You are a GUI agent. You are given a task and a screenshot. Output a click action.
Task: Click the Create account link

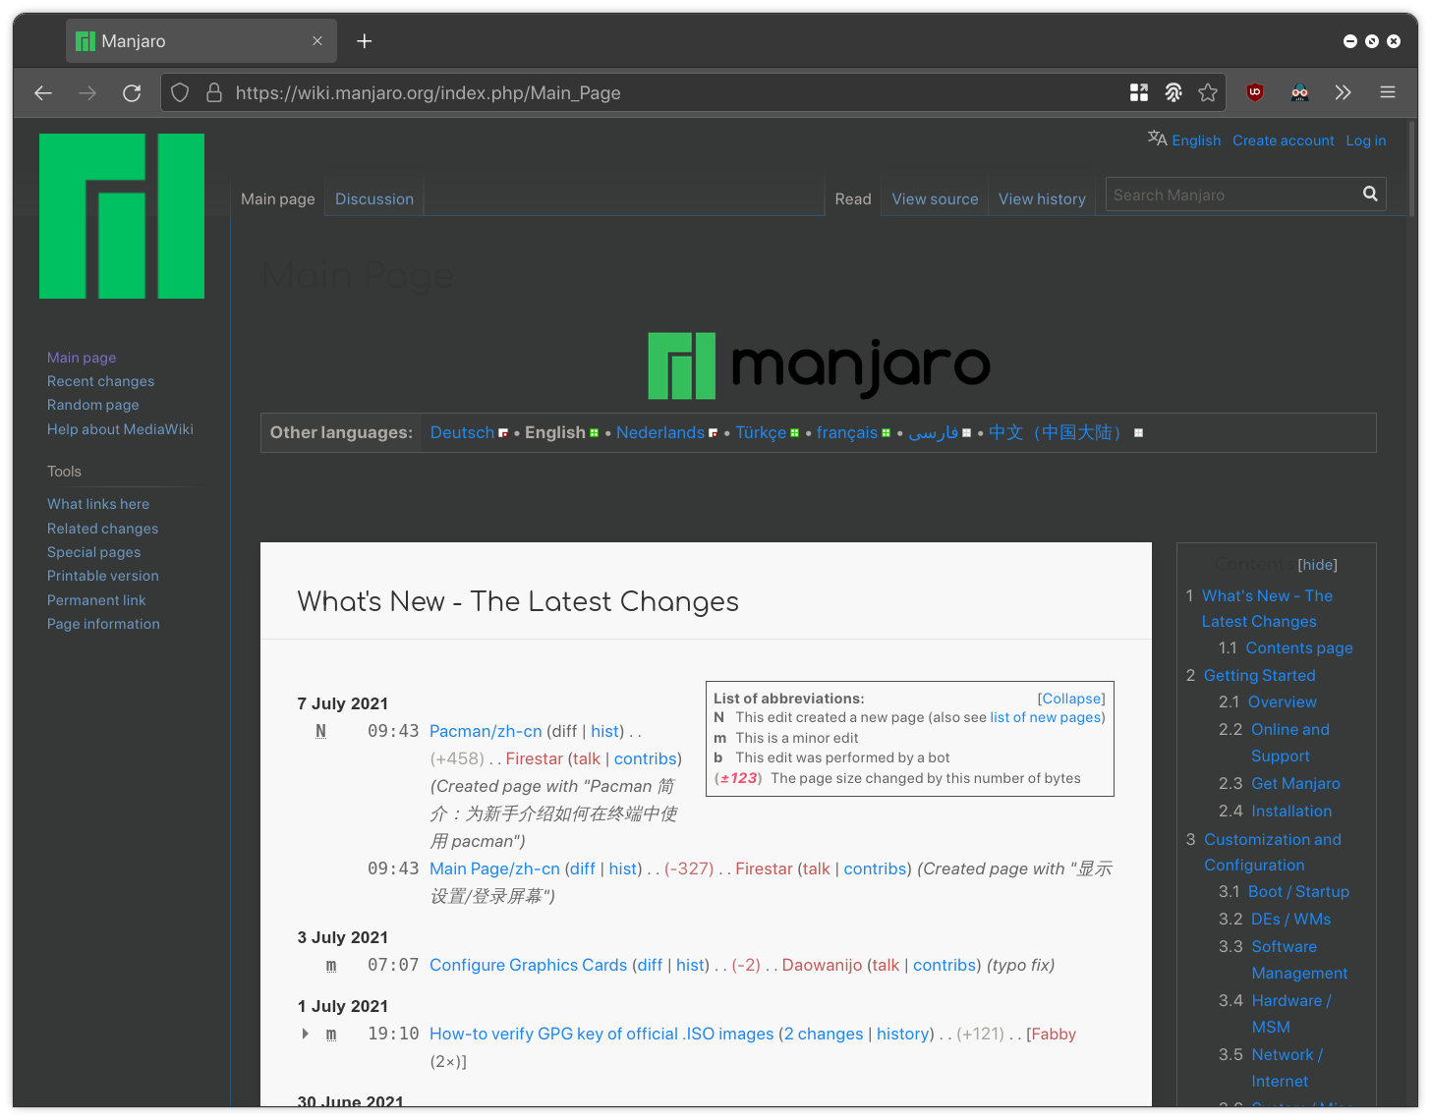(x=1283, y=140)
